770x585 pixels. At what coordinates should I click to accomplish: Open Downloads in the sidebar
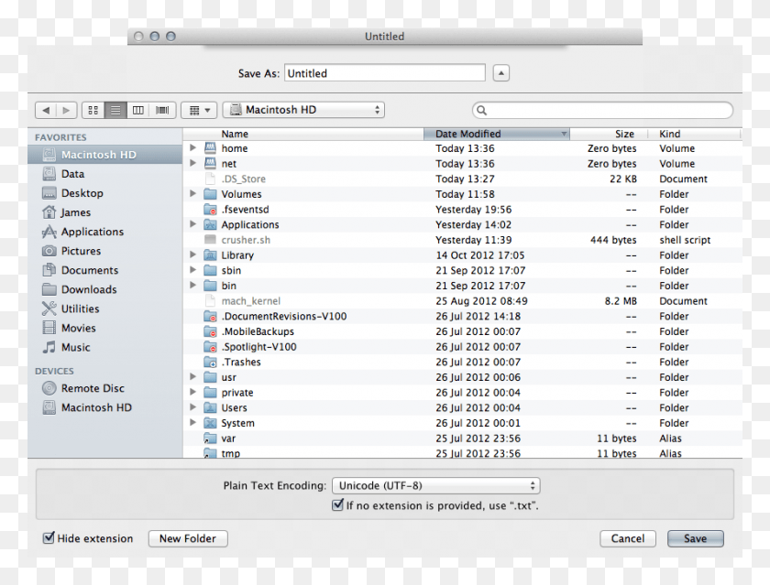click(105, 289)
